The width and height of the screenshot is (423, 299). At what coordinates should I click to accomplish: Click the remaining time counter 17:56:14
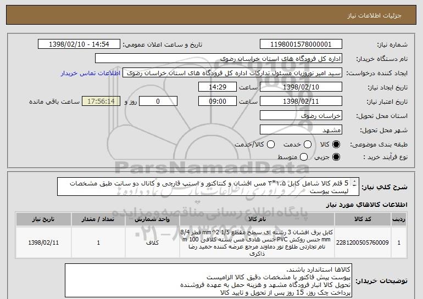(x=101, y=101)
